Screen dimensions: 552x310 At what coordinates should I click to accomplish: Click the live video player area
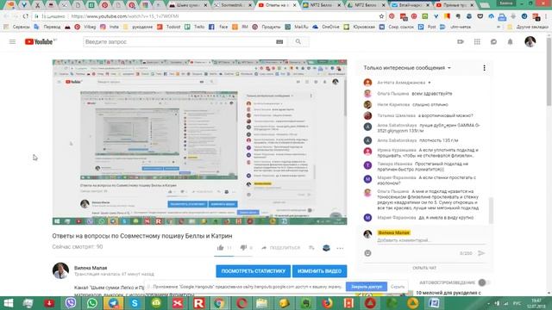point(199,142)
